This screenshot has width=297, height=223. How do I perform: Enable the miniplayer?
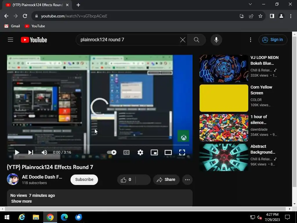coord(154,152)
